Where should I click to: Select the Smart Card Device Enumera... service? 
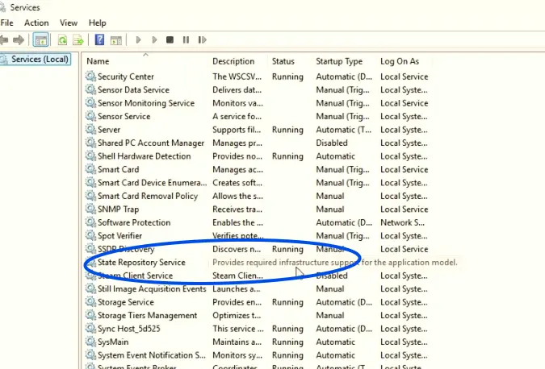pyautogui.click(x=153, y=183)
